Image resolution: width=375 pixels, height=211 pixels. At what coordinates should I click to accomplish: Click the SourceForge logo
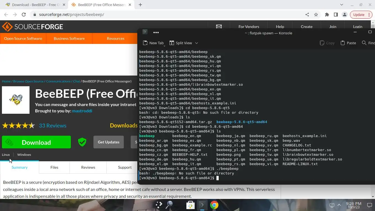(x=33, y=27)
